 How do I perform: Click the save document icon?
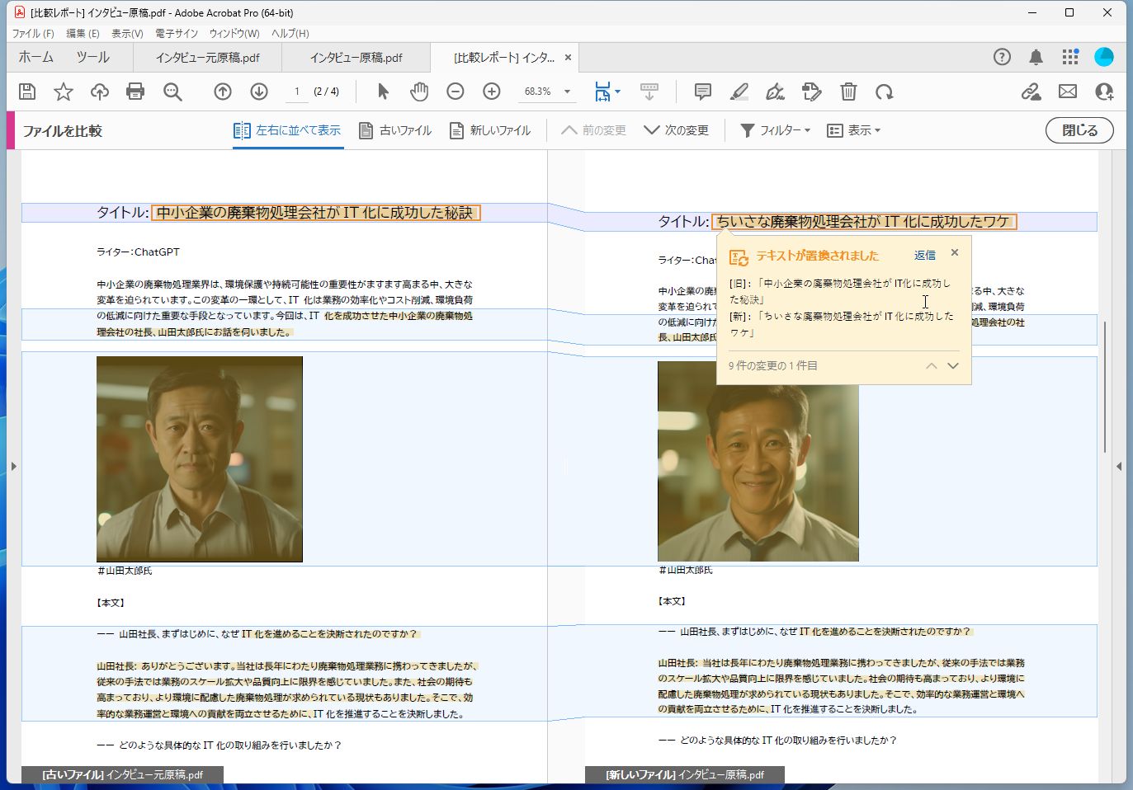pos(26,92)
